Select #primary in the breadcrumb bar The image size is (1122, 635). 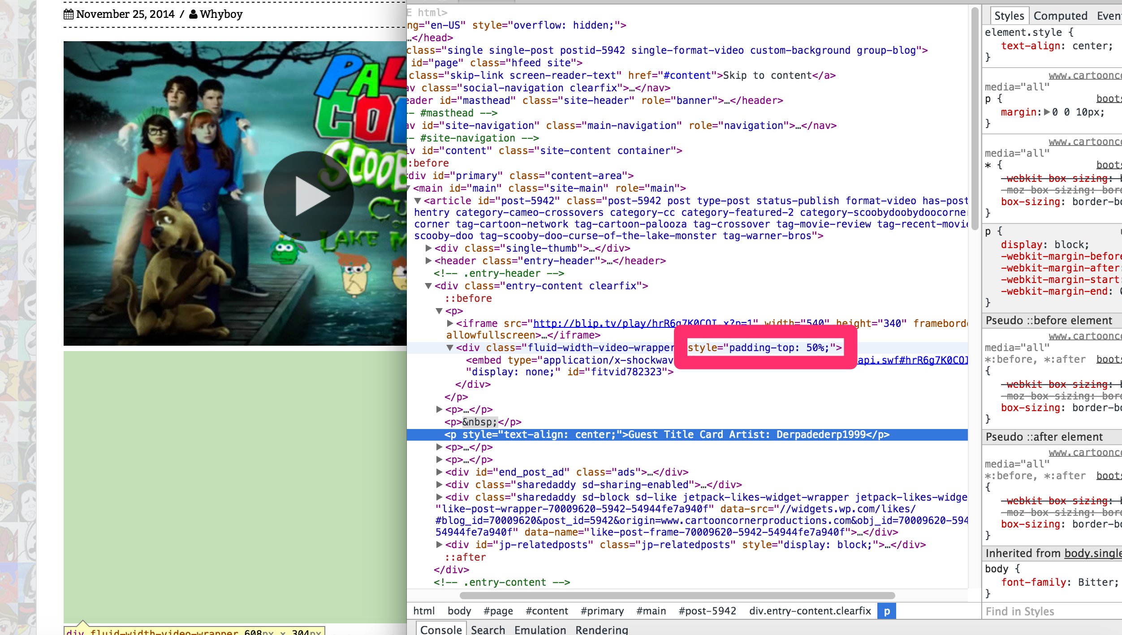602,611
